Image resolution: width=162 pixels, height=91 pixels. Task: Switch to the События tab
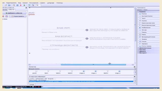11,10
